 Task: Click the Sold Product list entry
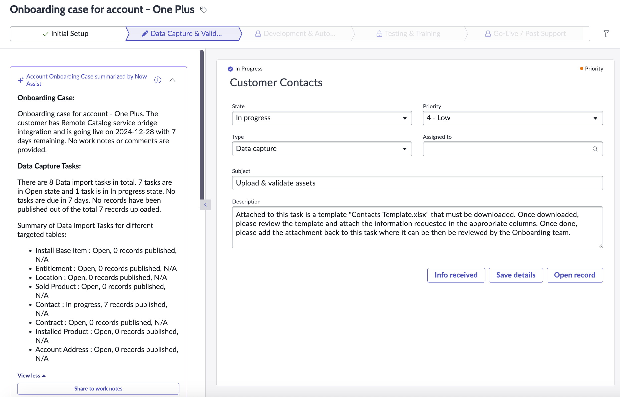101,291
